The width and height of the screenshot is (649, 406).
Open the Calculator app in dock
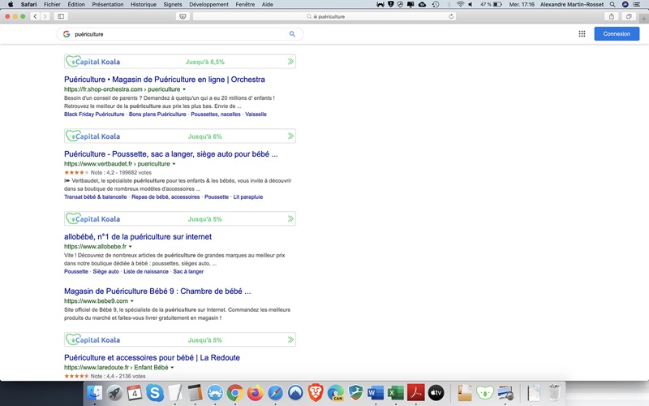click(x=195, y=392)
